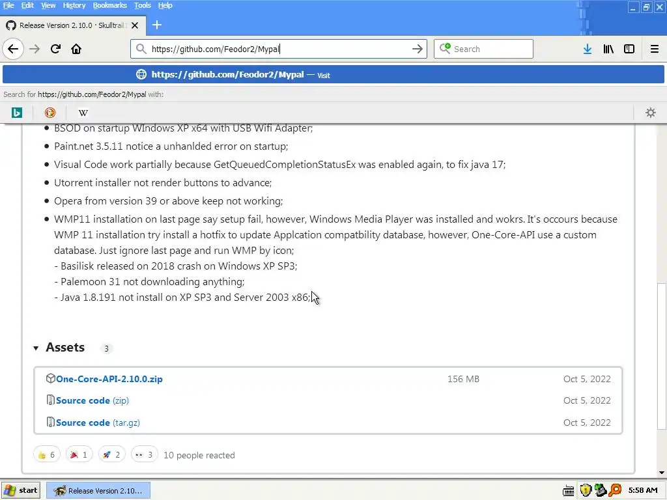The width and height of the screenshot is (667, 500).
Task: Open the Help menu
Action: pos(165,5)
